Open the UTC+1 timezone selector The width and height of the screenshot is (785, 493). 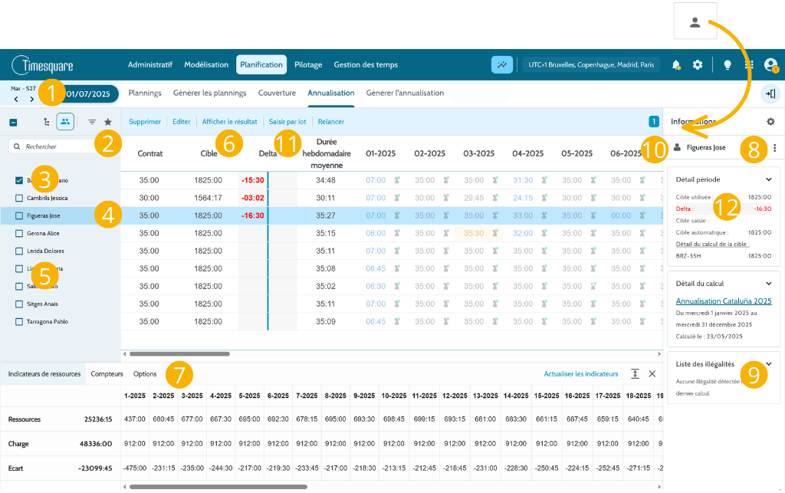(x=591, y=64)
